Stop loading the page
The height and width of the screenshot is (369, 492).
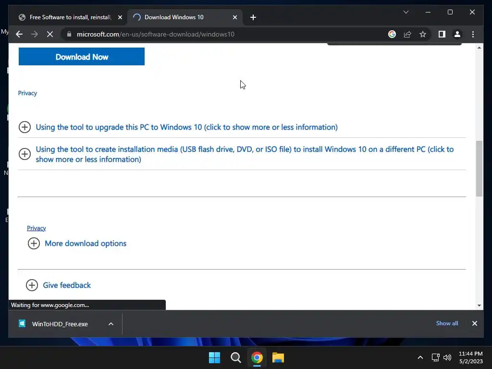(50, 34)
